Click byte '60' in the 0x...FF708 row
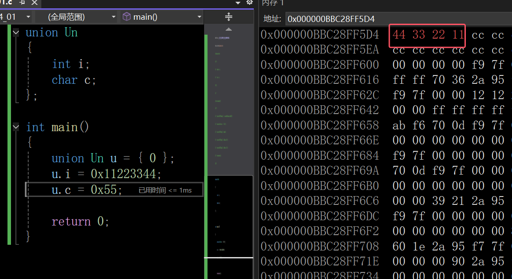 pyautogui.click(x=399, y=247)
